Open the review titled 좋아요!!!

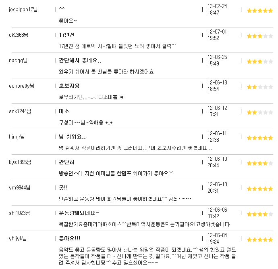(x=69, y=238)
